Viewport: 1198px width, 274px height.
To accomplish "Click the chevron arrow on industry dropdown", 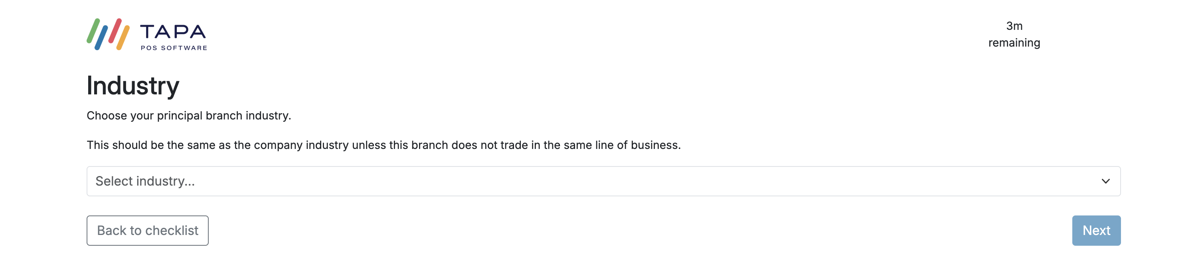I will pyautogui.click(x=1105, y=181).
